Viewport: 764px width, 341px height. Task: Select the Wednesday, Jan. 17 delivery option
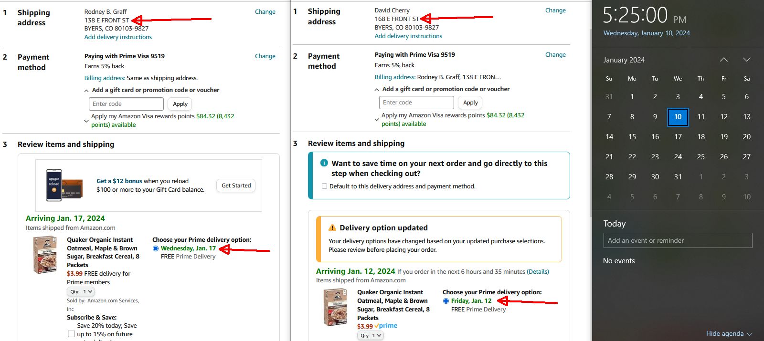tap(156, 248)
